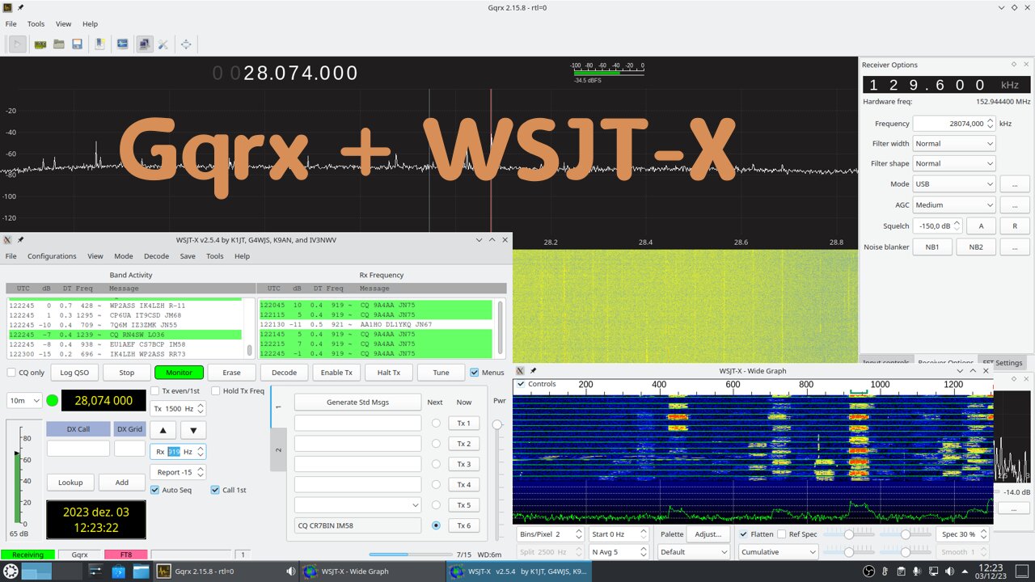The width and height of the screenshot is (1035, 582).
Task: Open Gqrx View menu
Action: (x=63, y=24)
